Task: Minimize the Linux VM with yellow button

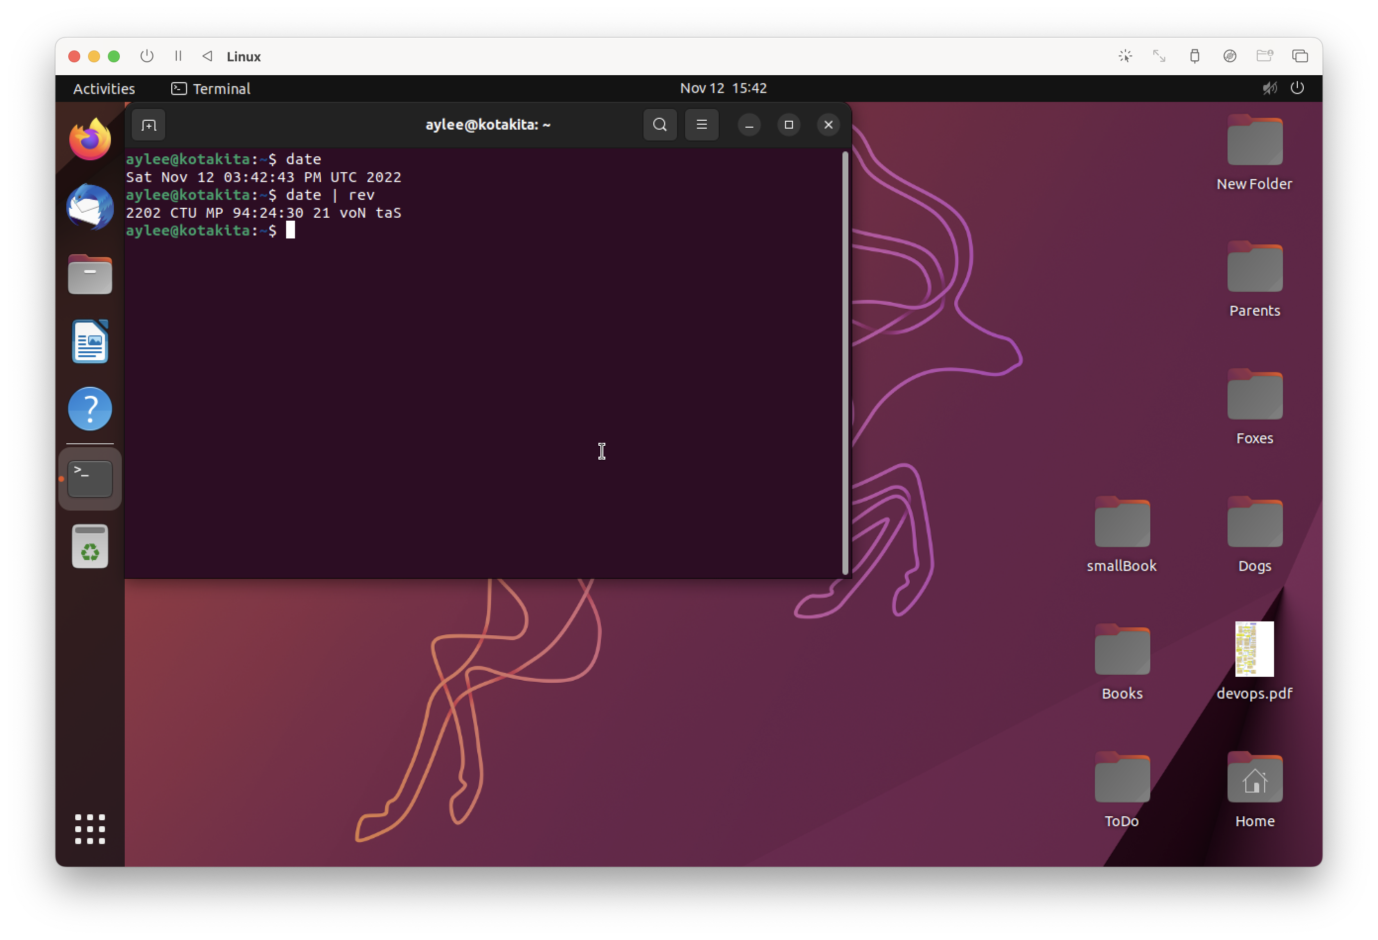Action: pos(94,56)
